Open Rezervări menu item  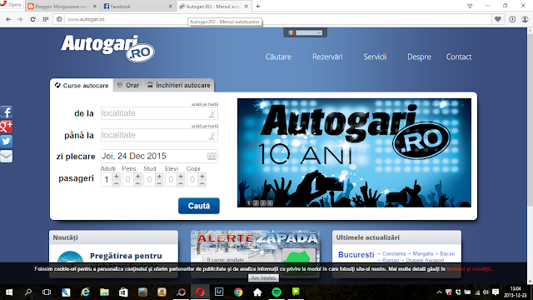tap(327, 57)
